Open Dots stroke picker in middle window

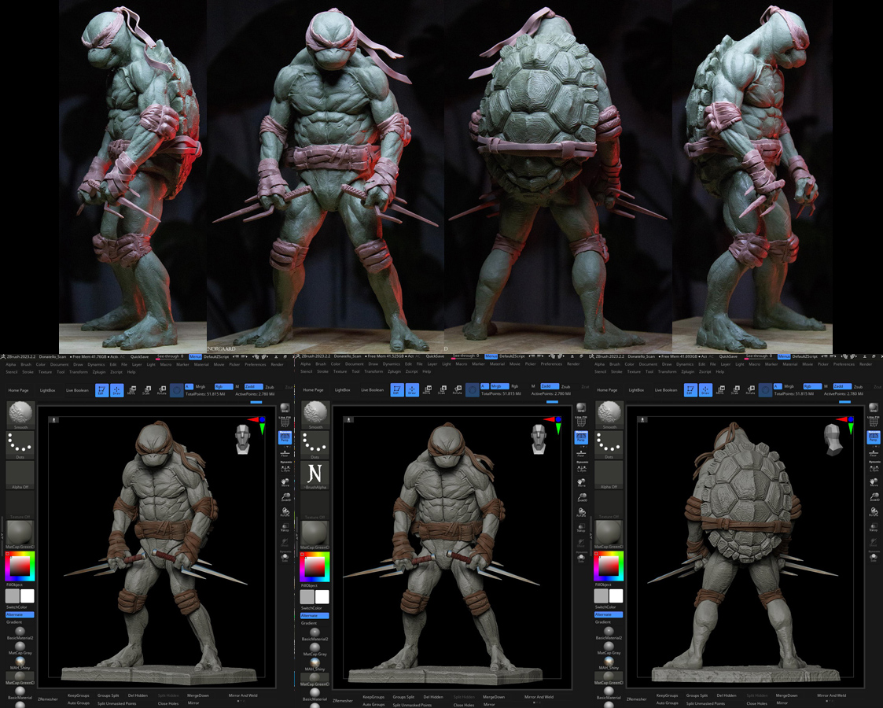tap(315, 445)
